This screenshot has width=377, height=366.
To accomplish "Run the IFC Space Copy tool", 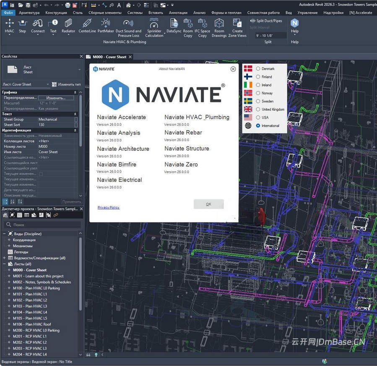I will click(202, 28).
